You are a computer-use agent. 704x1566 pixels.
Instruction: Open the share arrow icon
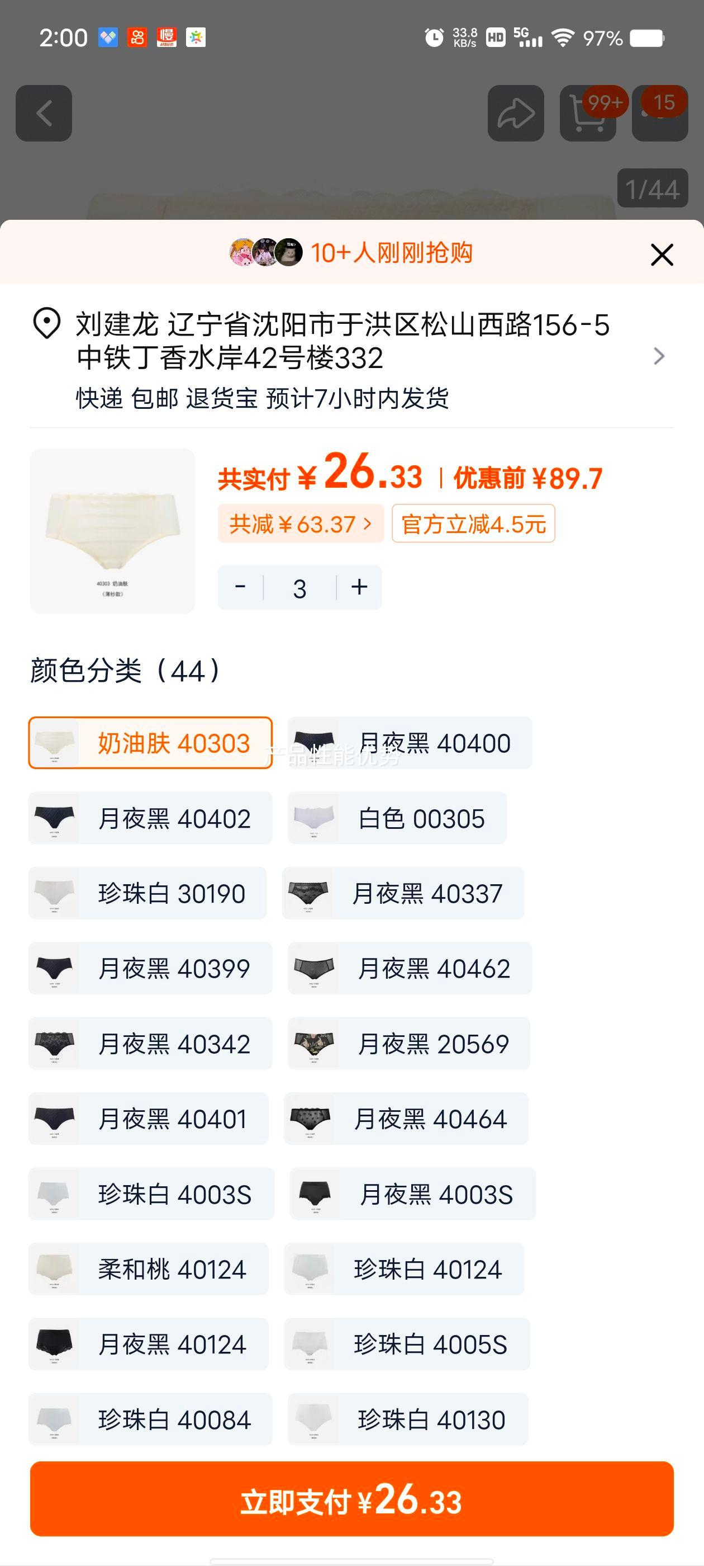516,113
